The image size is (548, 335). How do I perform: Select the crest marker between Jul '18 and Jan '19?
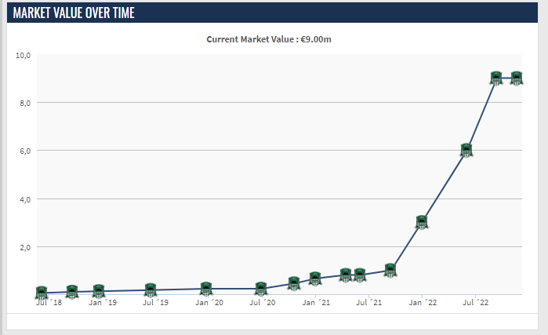[x=72, y=292]
